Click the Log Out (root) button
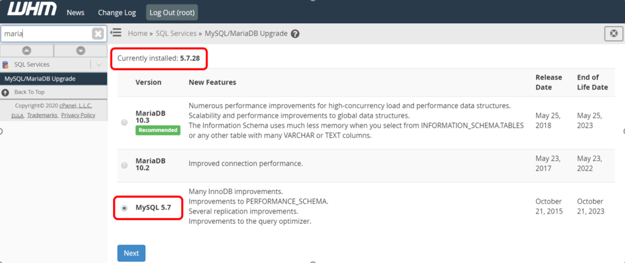625x263 pixels. pyautogui.click(x=172, y=12)
